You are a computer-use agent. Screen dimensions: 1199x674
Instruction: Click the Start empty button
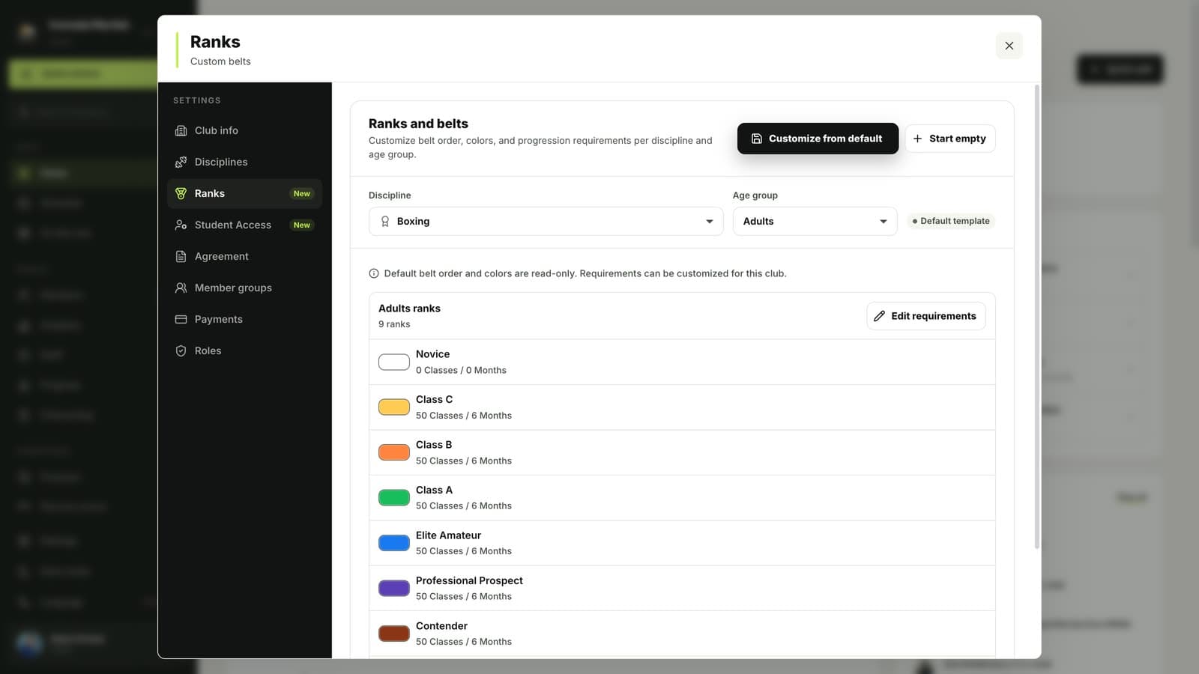[x=950, y=139]
